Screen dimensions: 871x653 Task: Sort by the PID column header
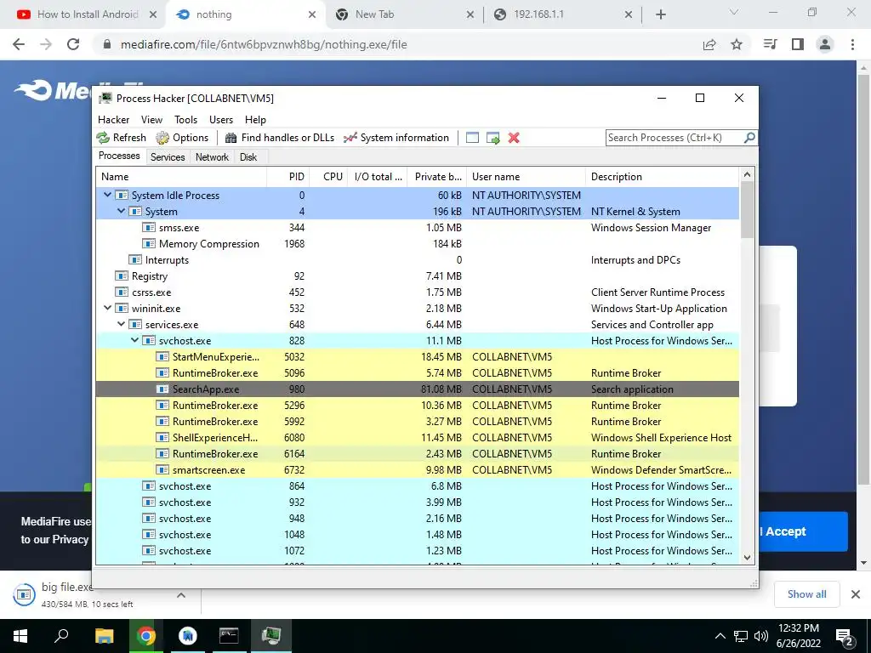(x=287, y=177)
